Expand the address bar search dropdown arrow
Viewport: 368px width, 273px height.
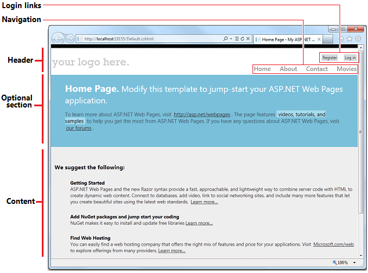point(230,39)
